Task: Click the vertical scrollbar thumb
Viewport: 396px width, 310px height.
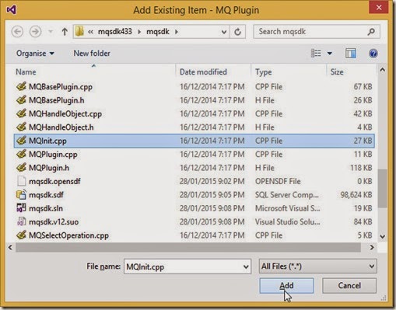Action: (x=382, y=188)
